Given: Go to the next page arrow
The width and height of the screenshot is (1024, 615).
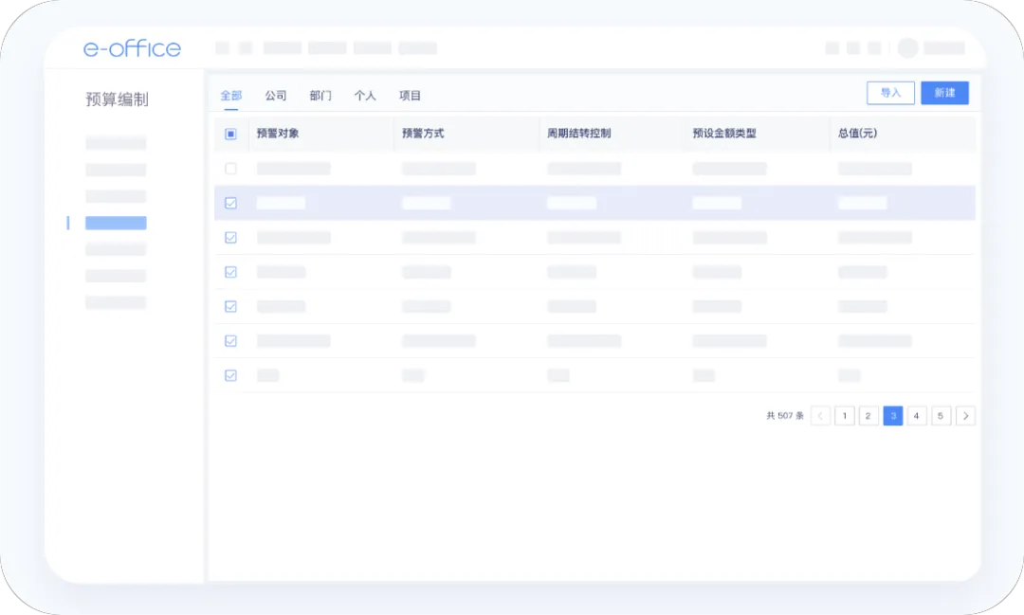Looking at the screenshot, I should [x=965, y=416].
